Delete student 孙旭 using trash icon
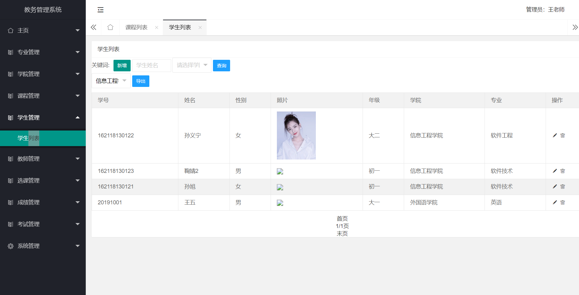 (562, 187)
